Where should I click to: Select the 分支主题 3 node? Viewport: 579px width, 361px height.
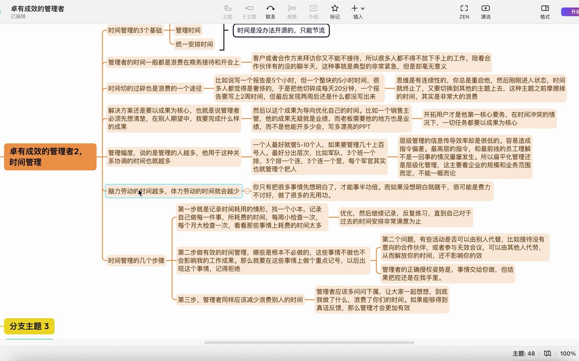pos(29,326)
